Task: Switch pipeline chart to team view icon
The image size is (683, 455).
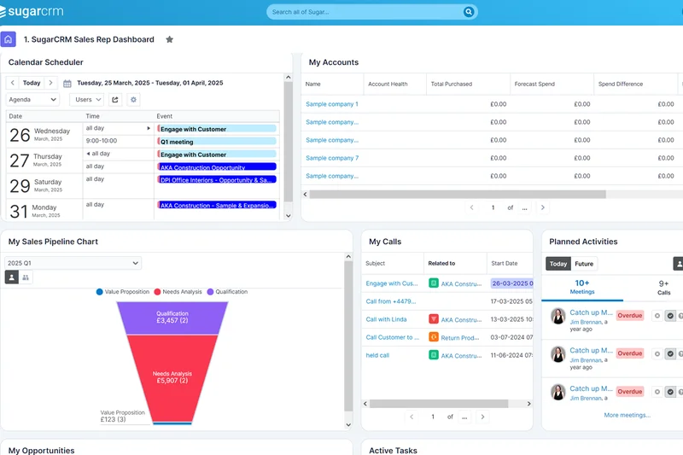Action: (26, 277)
